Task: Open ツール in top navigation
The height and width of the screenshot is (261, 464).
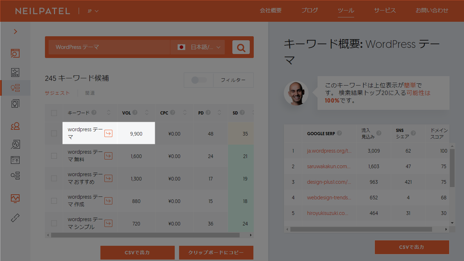Action: pyautogui.click(x=346, y=11)
